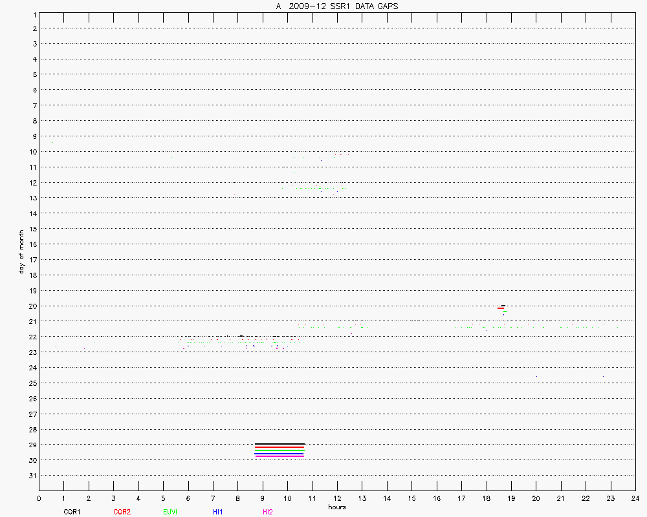This screenshot has height=517, width=647.
Task: Click the day 15 label on y-axis
Action: tap(32, 229)
